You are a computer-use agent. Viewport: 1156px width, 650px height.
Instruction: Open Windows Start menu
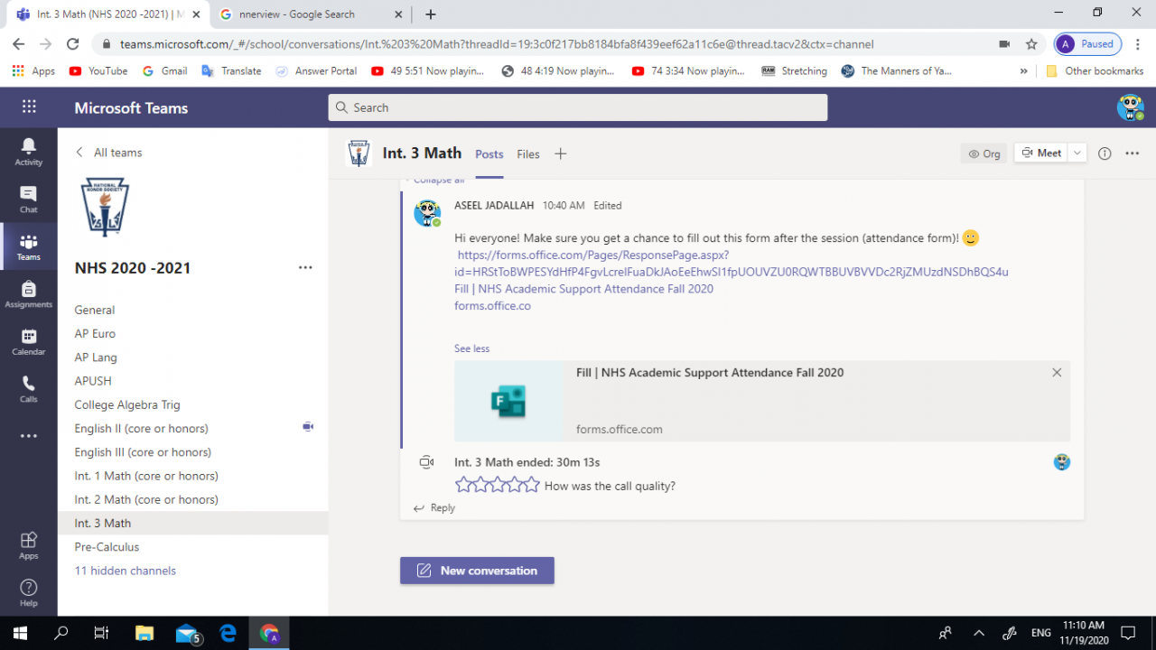point(20,633)
